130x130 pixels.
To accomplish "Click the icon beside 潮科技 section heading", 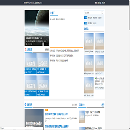I will coord(79,105).
